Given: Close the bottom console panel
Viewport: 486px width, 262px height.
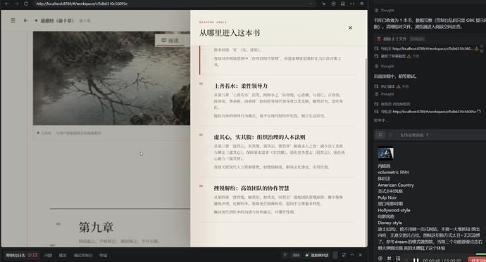Looking at the screenshot, I should pos(360,255).
